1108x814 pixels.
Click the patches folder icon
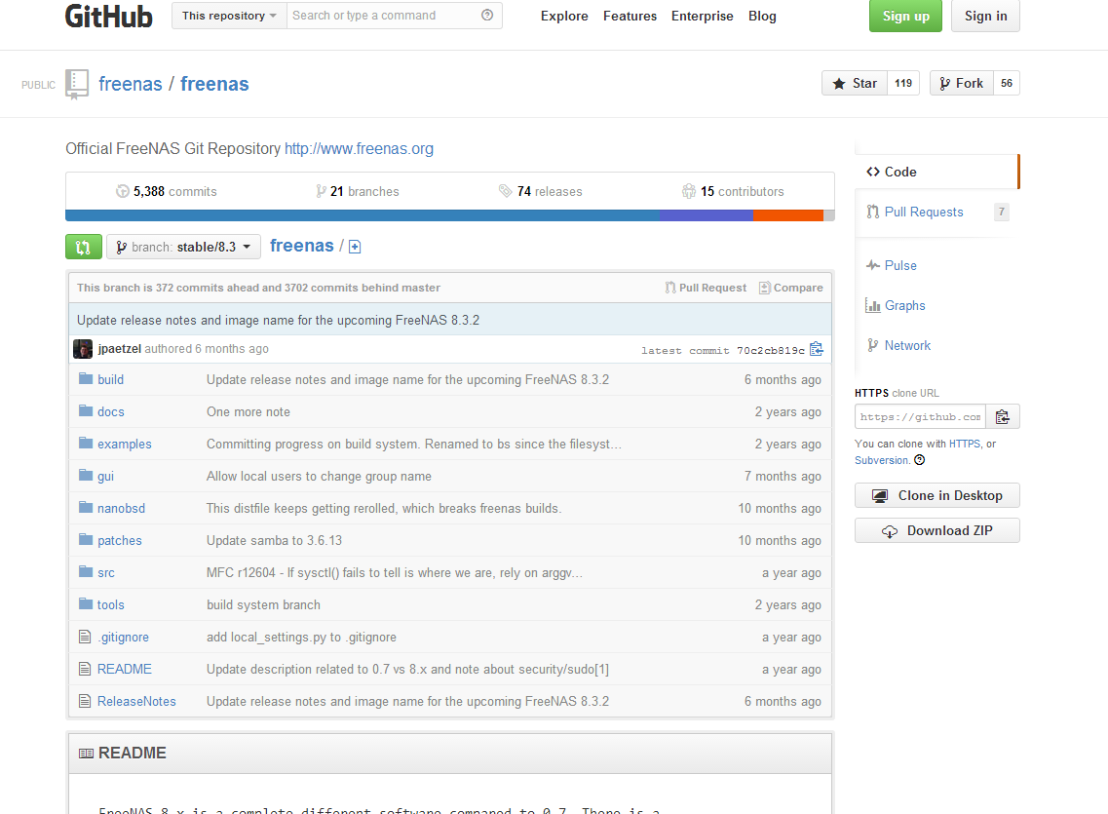pyautogui.click(x=86, y=540)
